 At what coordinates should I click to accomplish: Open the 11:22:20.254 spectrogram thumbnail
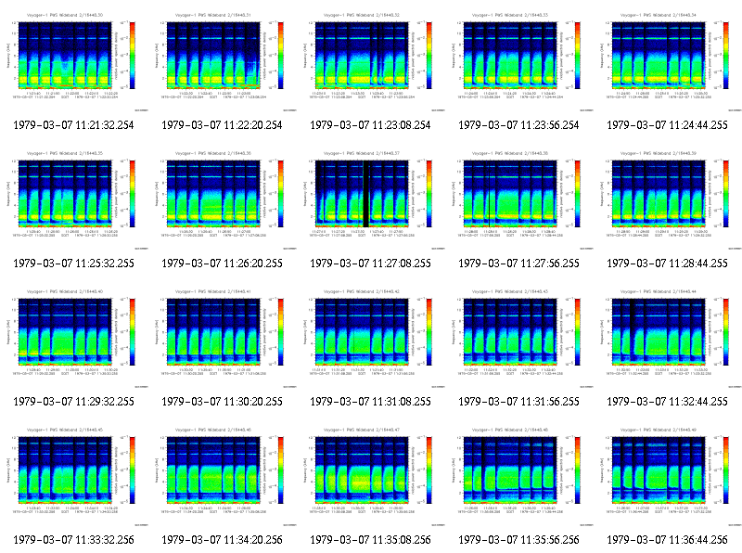[x=223, y=61]
